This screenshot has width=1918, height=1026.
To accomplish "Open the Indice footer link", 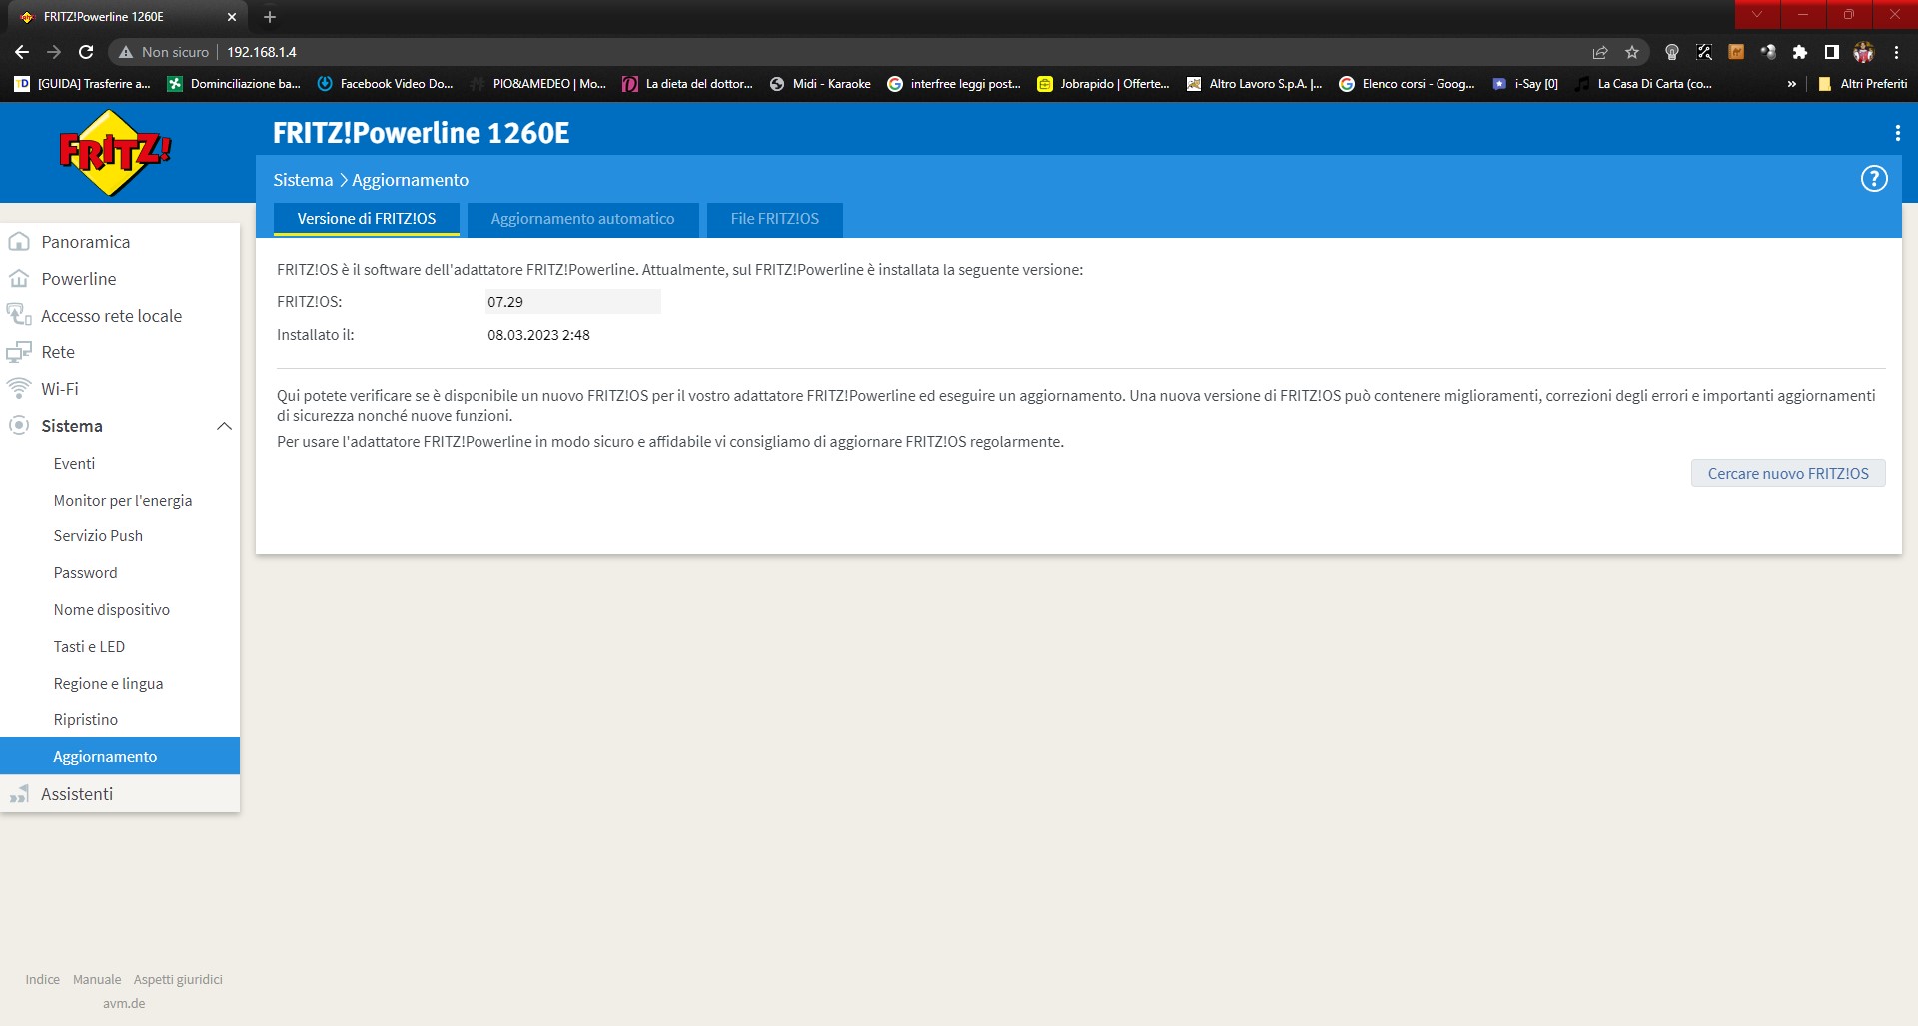I will pos(43,980).
